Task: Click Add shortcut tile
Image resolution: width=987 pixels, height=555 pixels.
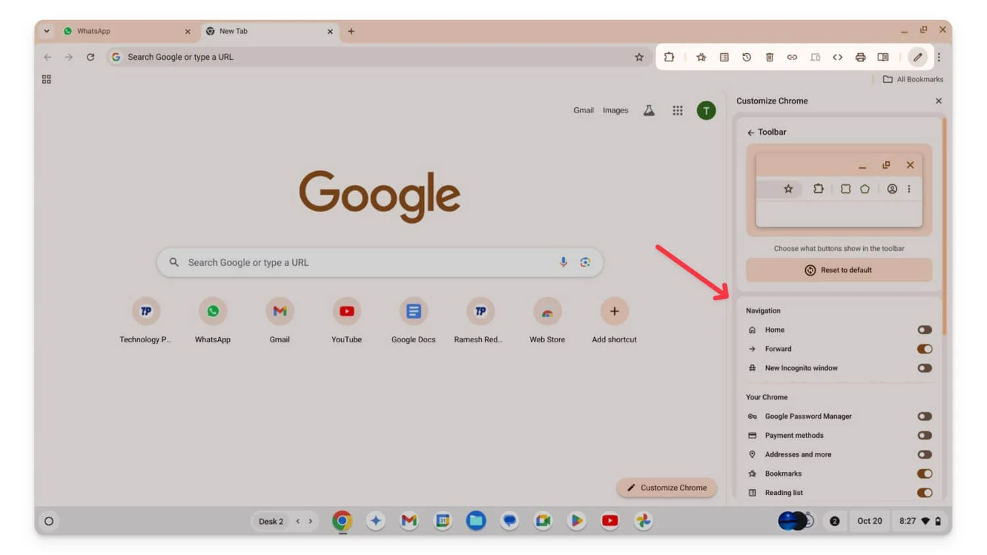Action: pos(614,321)
